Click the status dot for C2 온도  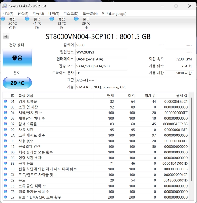[x=5, y=180]
